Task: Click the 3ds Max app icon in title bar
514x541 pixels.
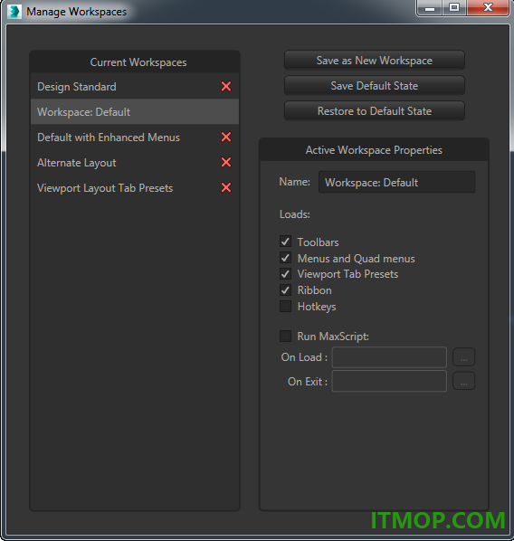Action: (14, 12)
